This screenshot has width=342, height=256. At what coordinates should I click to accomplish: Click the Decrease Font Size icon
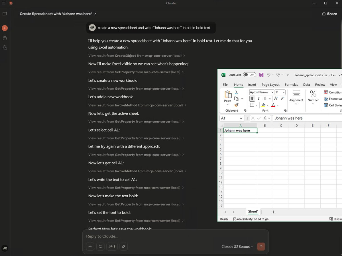pyautogui.click(x=282, y=99)
